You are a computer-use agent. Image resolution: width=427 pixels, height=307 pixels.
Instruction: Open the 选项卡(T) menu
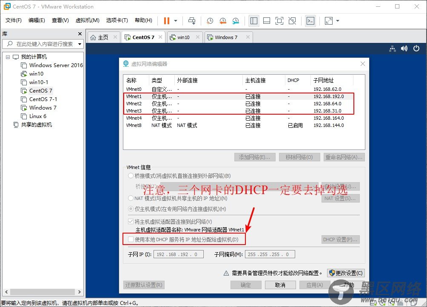pos(117,20)
